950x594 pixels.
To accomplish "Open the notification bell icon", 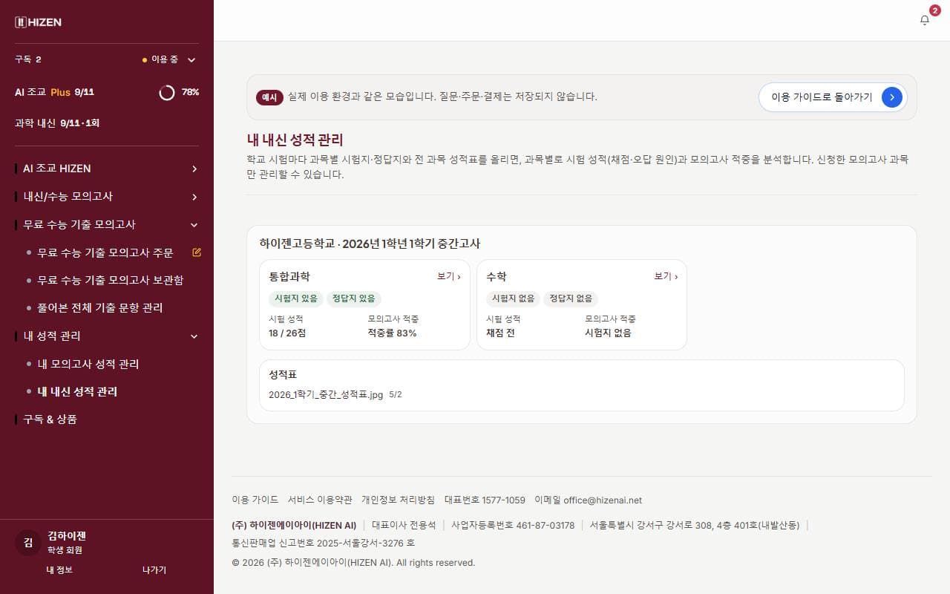I will click(x=924, y=21).
